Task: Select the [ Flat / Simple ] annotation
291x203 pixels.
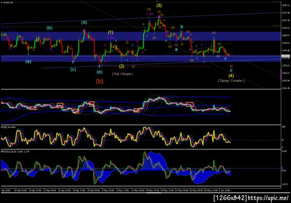Action: pyautogui.click(x=122, y=74)
